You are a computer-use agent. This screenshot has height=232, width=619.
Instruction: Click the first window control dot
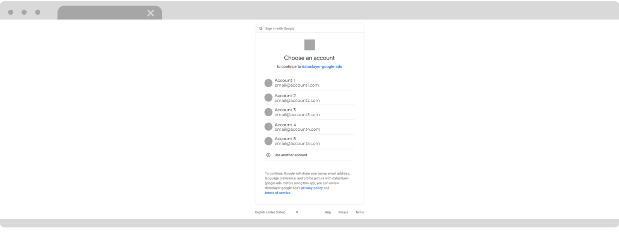11,12
